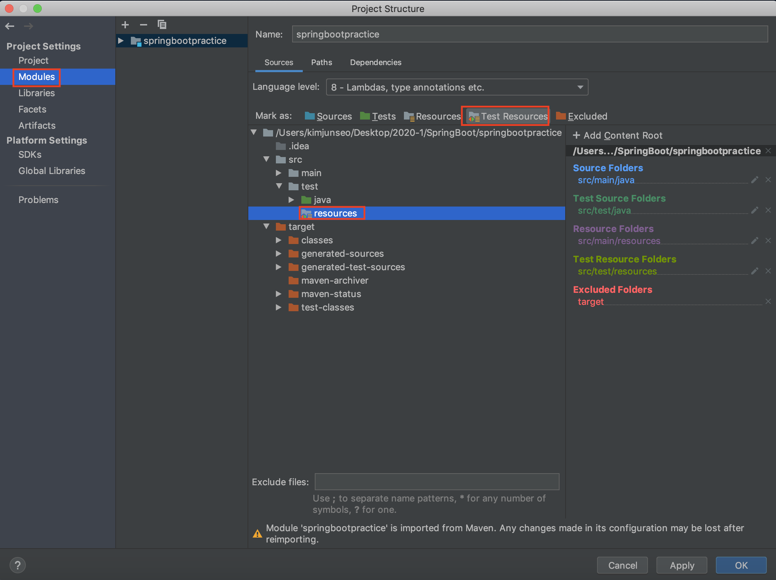Edit the src/main/java source folder path
Viewport: 776px width, 580px height.
coord(754,180)
